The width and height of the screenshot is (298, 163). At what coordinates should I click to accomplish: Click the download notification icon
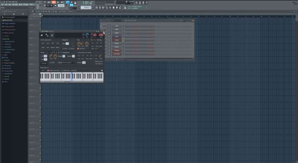(x=125, y=7)
